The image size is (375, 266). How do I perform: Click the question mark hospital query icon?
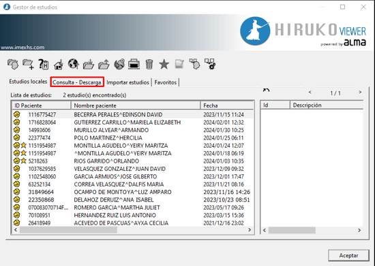coord(44,64)
